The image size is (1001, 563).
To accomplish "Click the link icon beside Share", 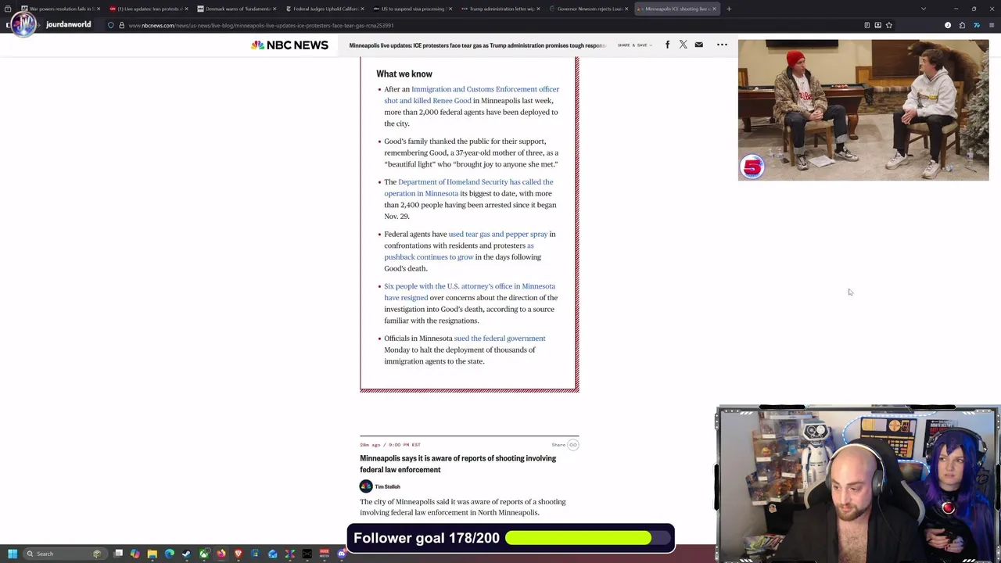I will (x=573, y=445).
